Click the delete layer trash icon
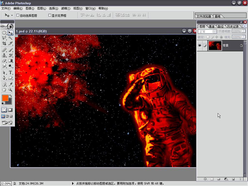This screenshot has height=186, width=248. 240,179
